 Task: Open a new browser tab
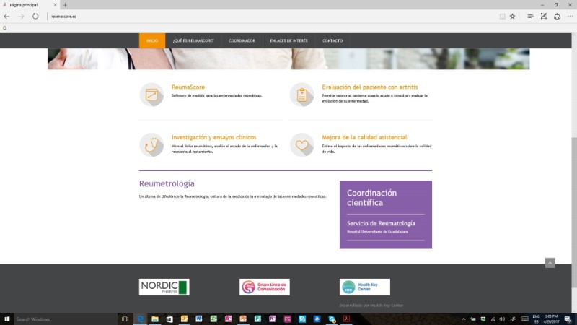point(65,5)
